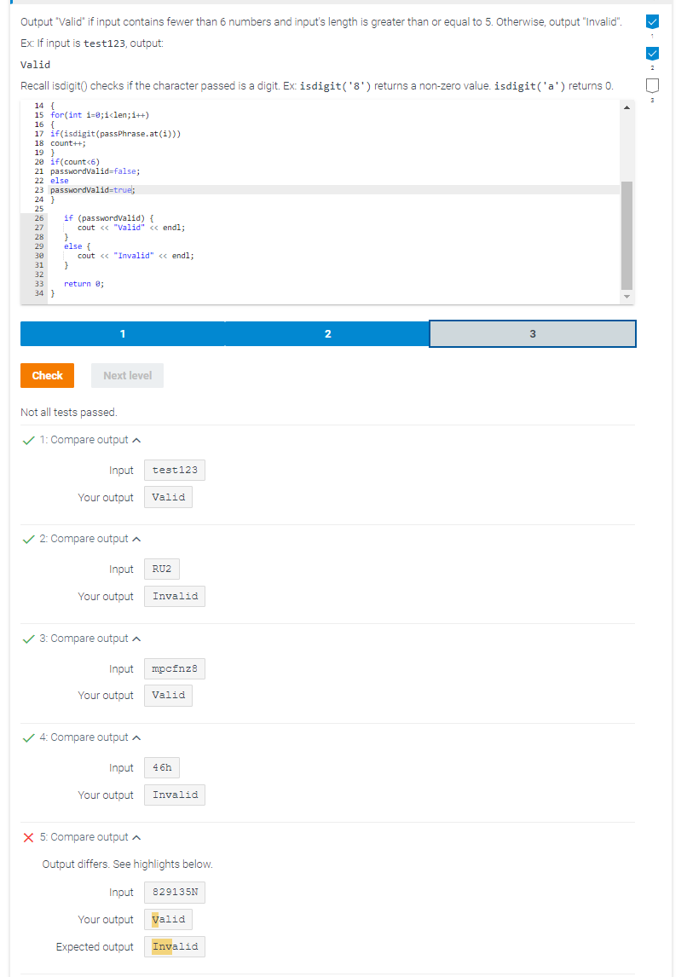The width and height of the screenshot is (687, 977).
Task: Select level 1 segment of the progress bar
Action: (123, 333)
